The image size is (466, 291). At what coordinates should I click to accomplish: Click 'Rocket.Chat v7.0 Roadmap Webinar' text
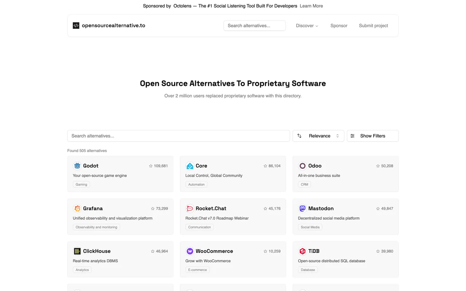[217, 218]
